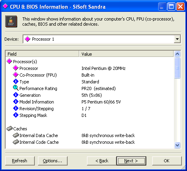Select the Caches group chip icon
The image size is (187, 171).
point(9,128)
